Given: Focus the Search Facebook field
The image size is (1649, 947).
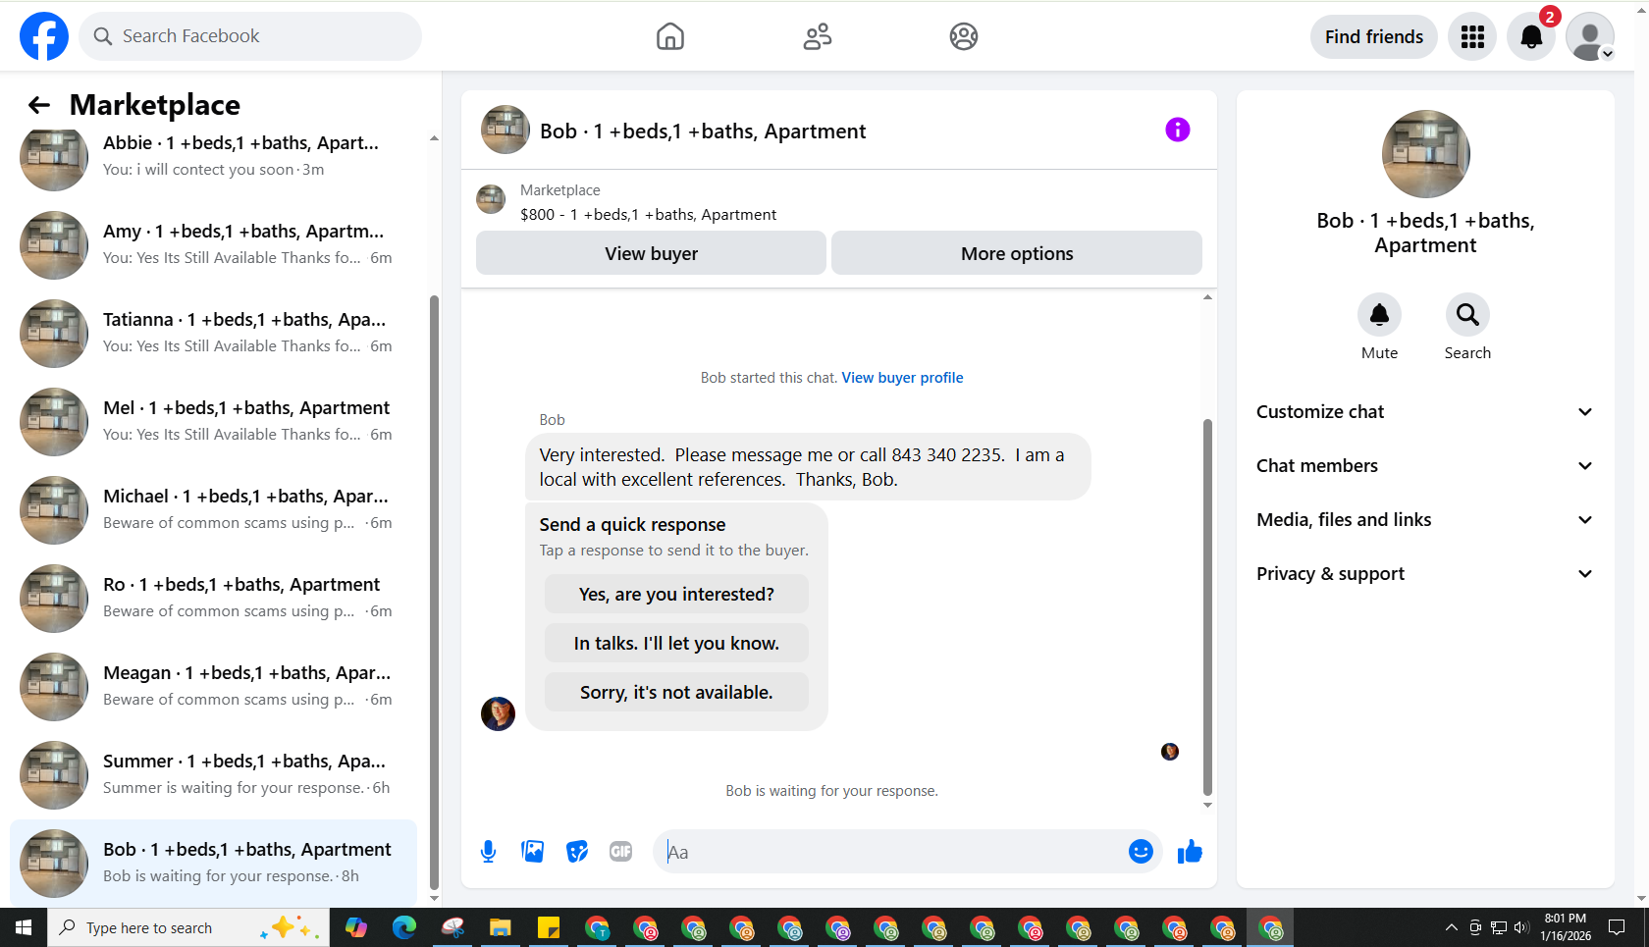Looking at the screenshot, I should [250, 36].
